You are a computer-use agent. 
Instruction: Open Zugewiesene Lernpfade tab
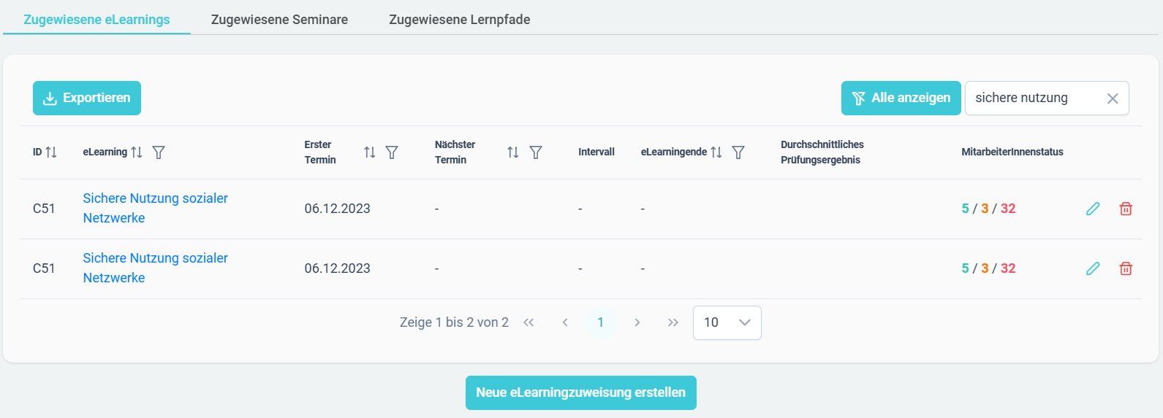click(x=460, y=20)
